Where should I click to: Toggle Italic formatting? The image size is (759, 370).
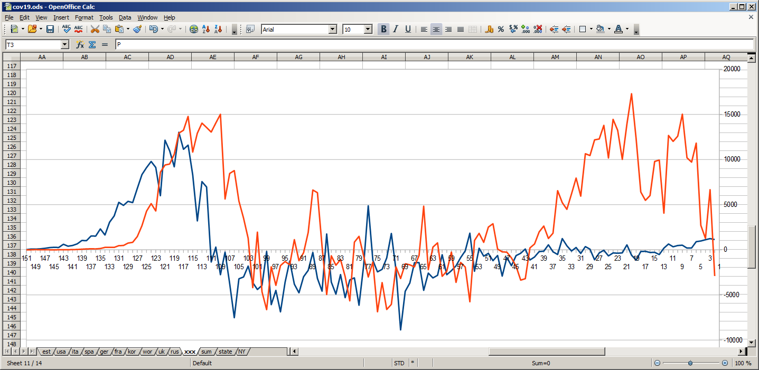click(x=396, y=29)
